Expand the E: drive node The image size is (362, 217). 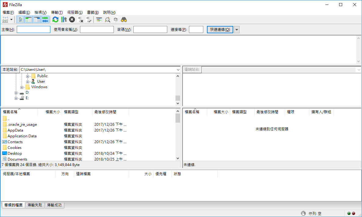point(16,98)
